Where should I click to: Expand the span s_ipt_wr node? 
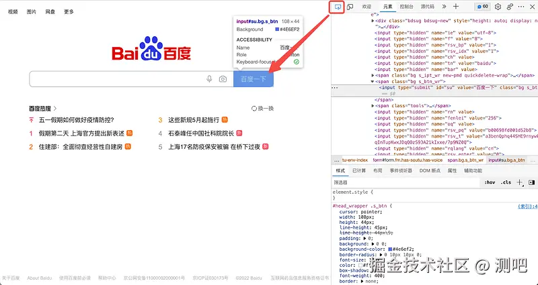coord(373,75)
